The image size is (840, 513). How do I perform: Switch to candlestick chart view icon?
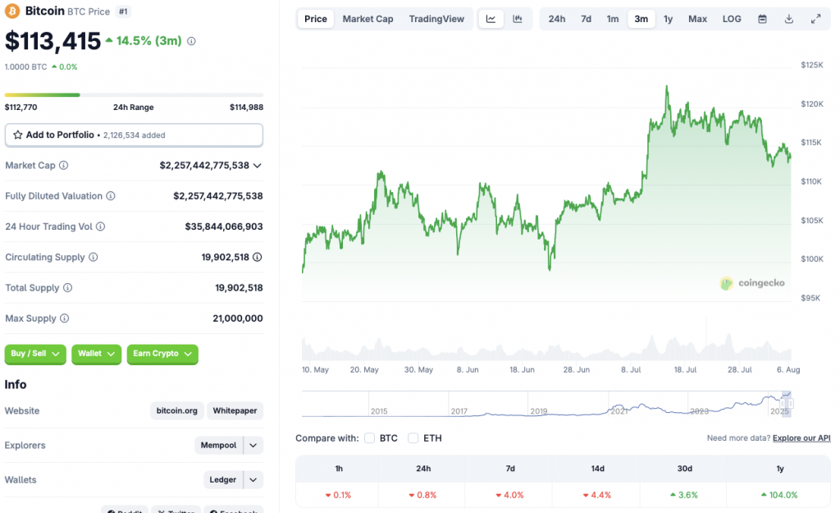click(518, 19)
